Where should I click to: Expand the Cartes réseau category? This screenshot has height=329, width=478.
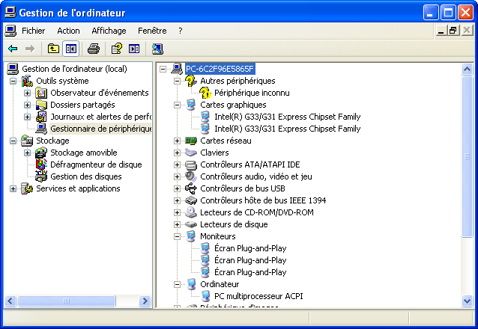pos(177,141)
